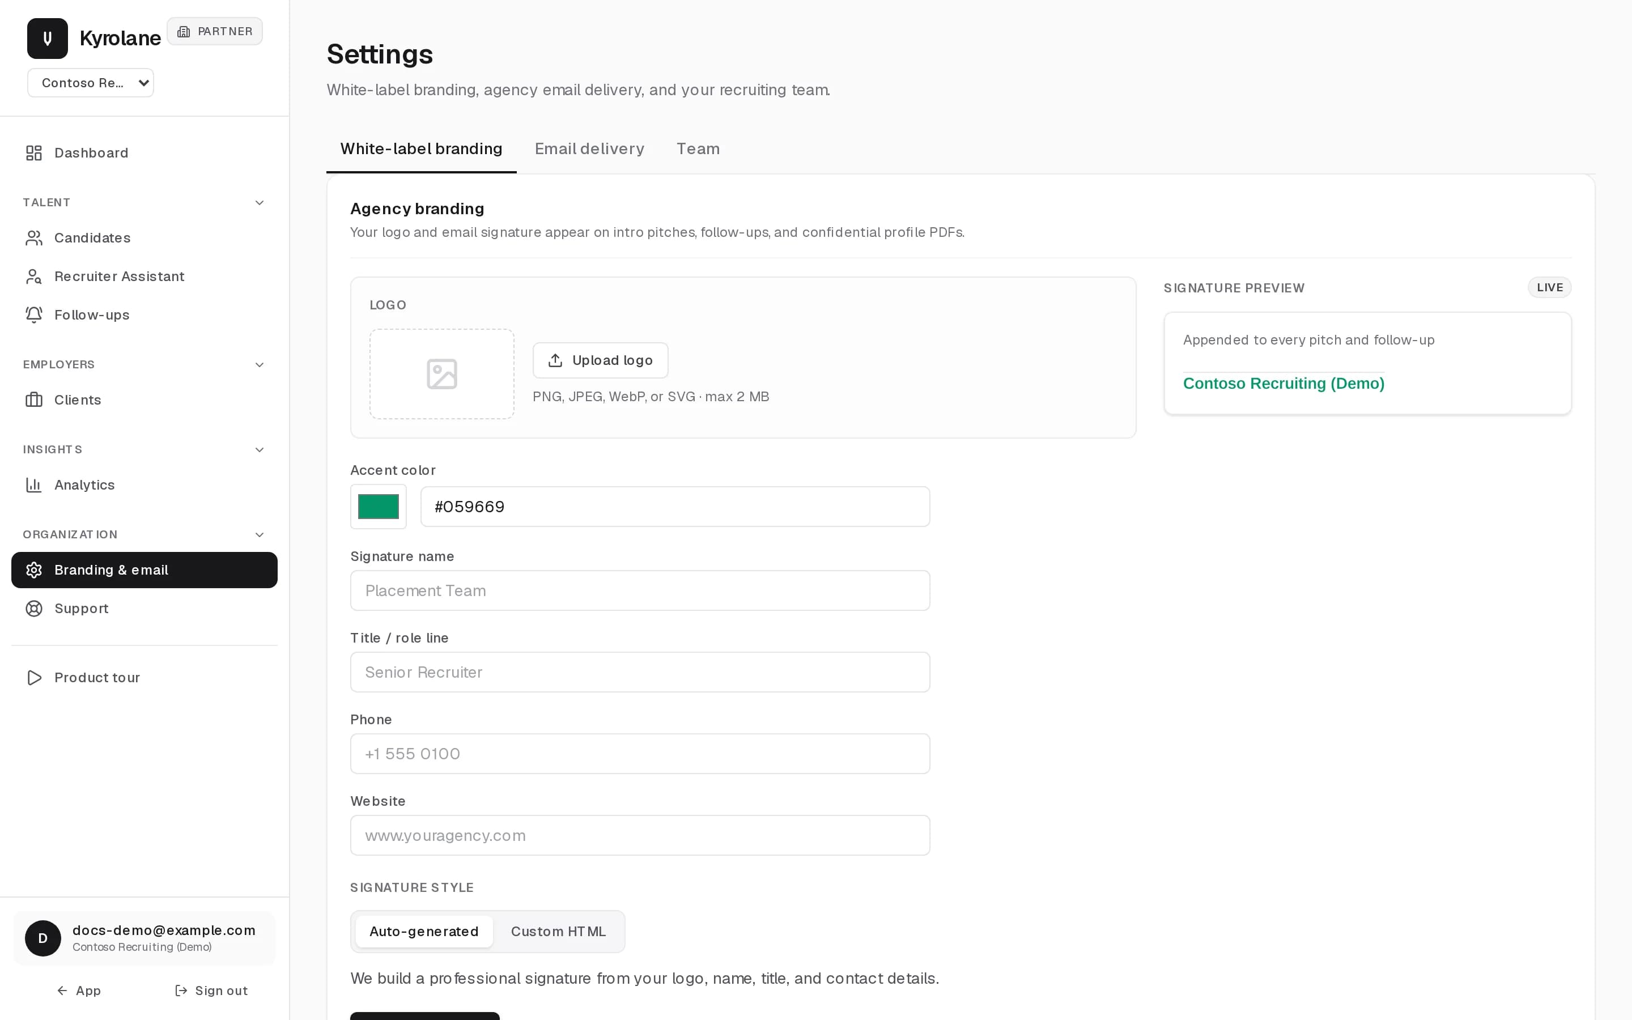Collapse the ORGANIZATION section chevron
1632x1020 pixels.
pyautogui.click(x=260, y=535)
